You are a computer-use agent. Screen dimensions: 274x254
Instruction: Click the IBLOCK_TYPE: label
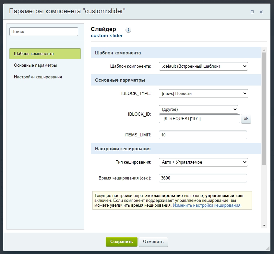coord(136,94)
